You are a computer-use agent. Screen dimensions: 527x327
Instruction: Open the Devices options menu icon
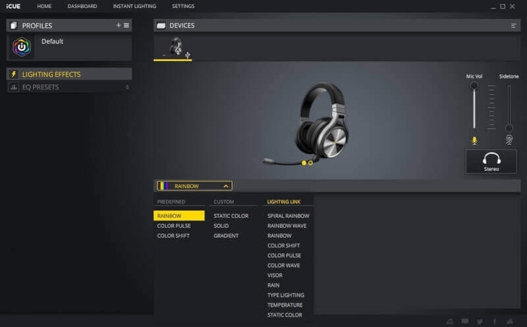click(x=513, y=26)
